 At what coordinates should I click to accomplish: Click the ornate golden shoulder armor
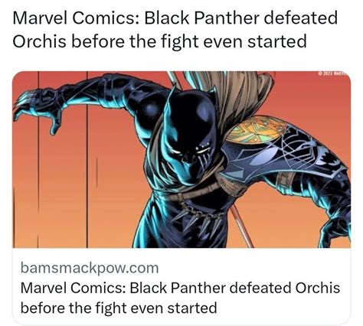255,130
